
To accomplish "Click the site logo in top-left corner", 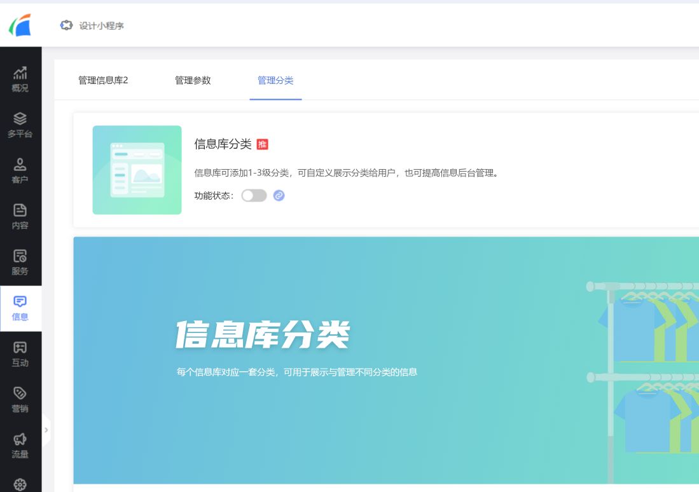I will point(20,25).
